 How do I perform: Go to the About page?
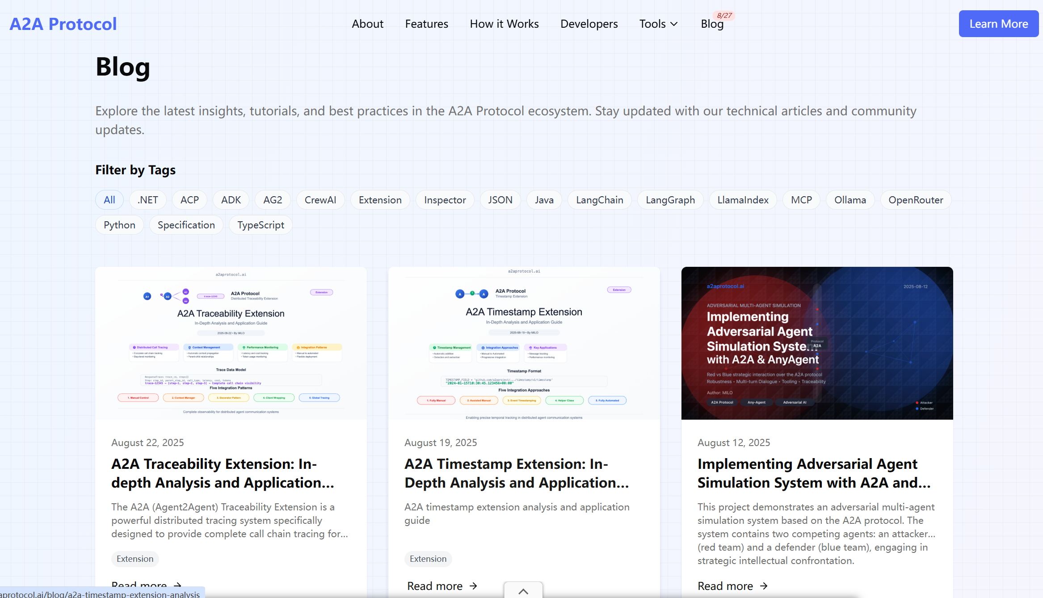pos(367,24)
